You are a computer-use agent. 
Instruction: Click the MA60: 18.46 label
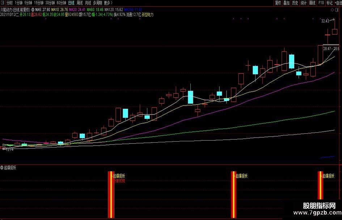(x=95, y=10)
